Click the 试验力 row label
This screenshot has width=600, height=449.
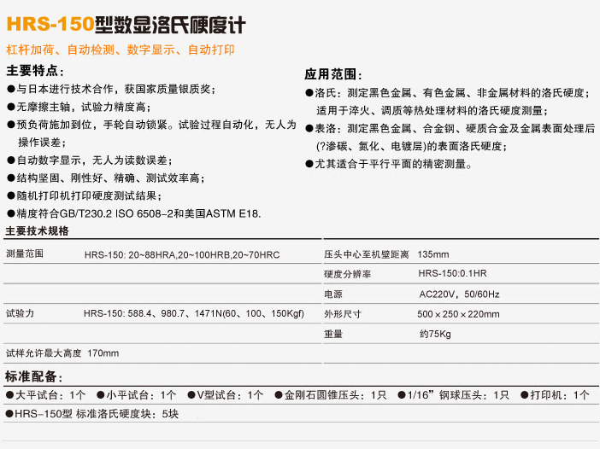[20, 313]
